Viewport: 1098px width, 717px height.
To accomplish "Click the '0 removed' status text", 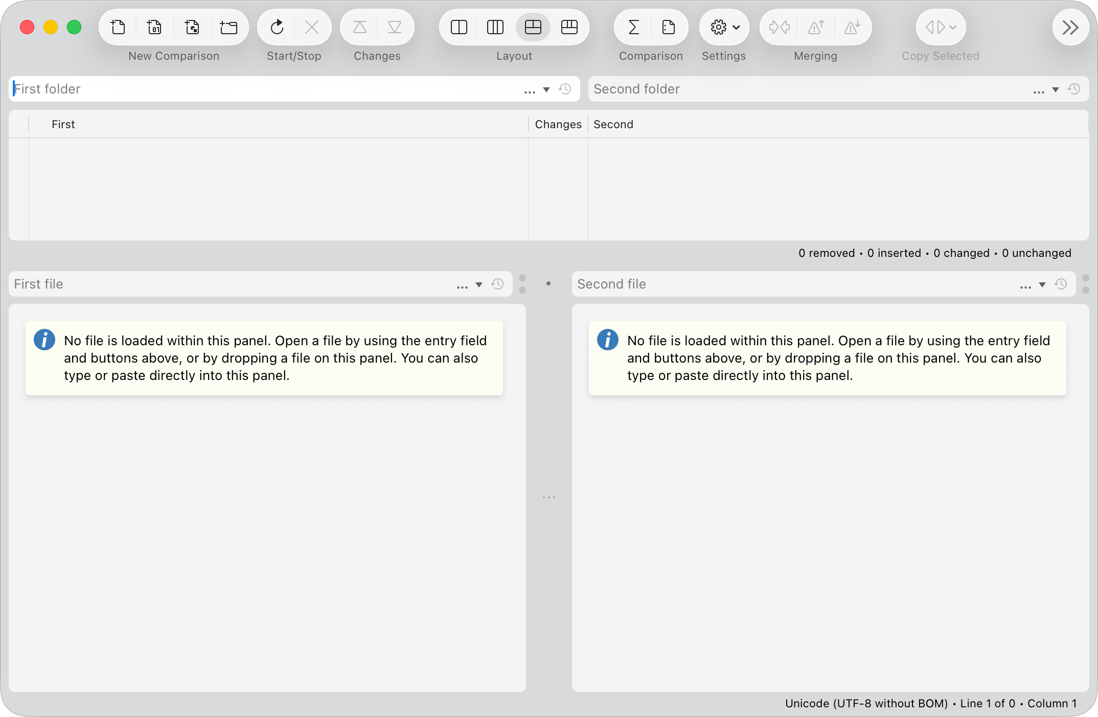I will [x=827, y=253].
